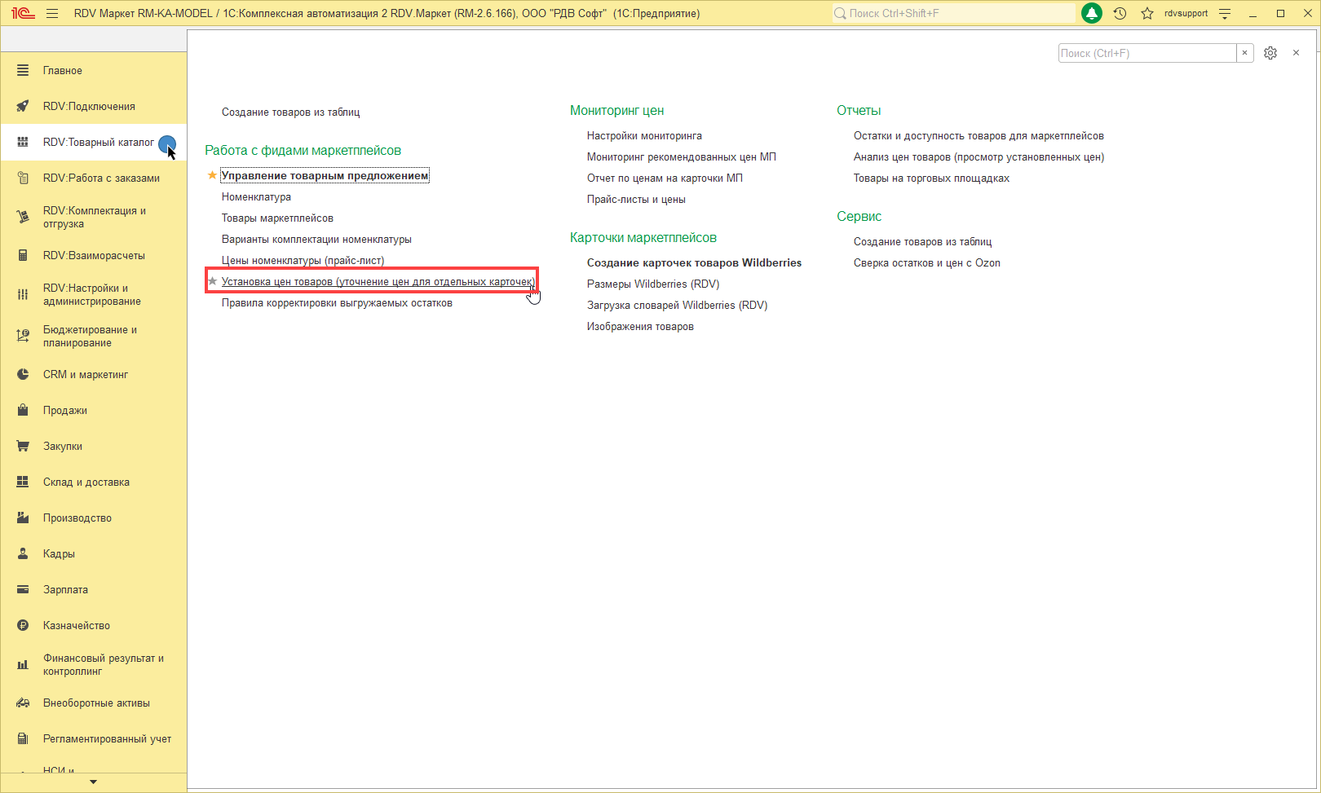Click the factory icon for Производство
The height and width of the screenshot is (793, 1321).
click(x=23, y=518)
